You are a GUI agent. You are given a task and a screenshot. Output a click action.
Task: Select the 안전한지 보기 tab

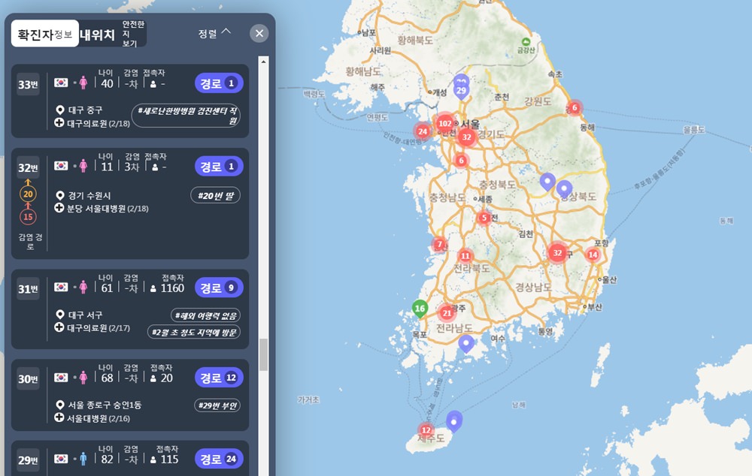132,34
